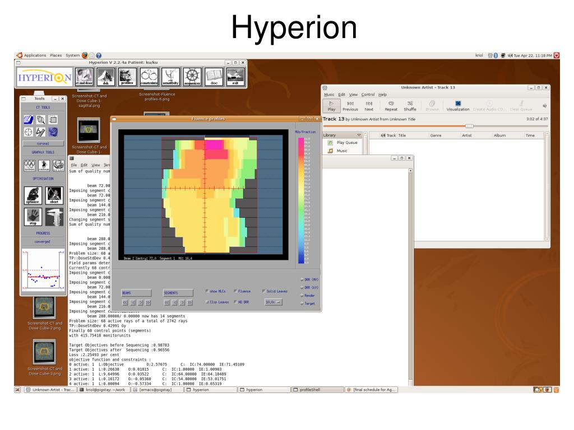Jump to first beam with Beams rewind arrow
The image size is (574, 430).
point(125,303)
